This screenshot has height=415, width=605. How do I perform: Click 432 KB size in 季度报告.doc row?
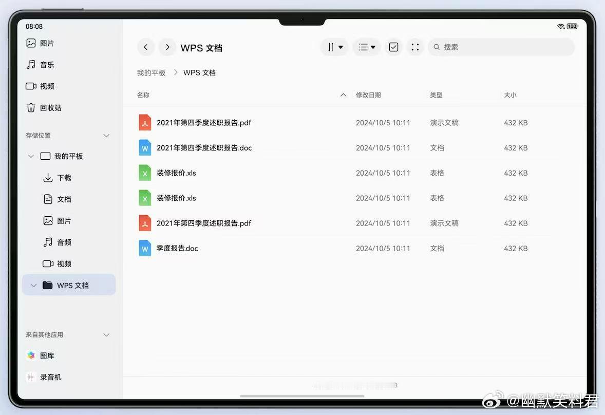[516, 249]
